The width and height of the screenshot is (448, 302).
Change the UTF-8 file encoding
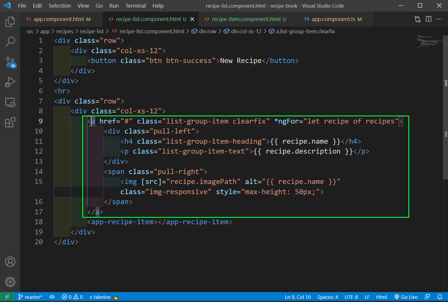351,297
